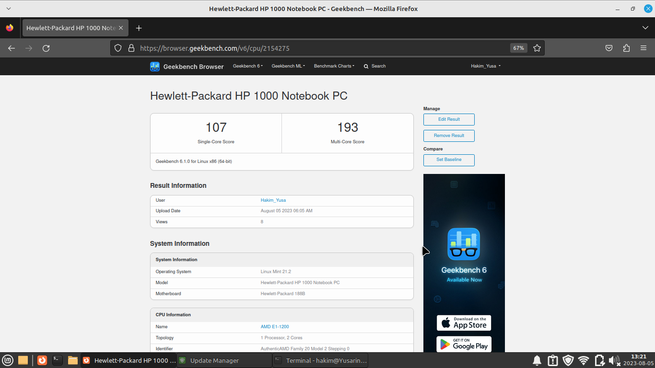Switch to Firefox window in taskbar

coord(128,360)
